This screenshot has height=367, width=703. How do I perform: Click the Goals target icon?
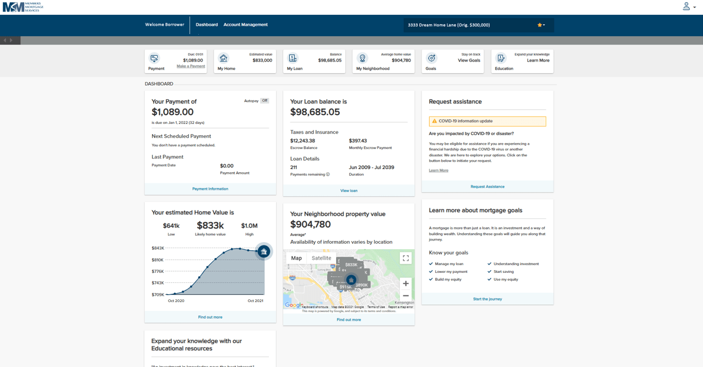point(431,58)
